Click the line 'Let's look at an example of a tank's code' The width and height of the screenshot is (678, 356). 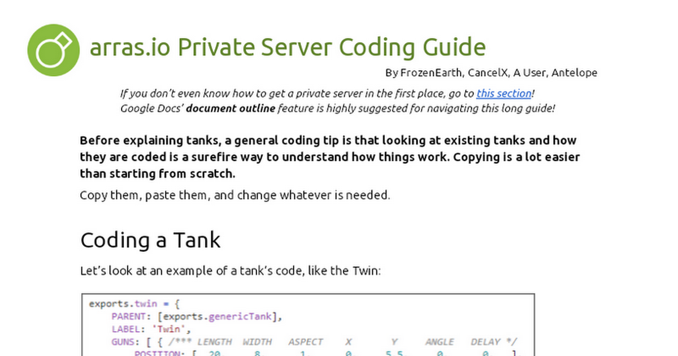point(231,271)
